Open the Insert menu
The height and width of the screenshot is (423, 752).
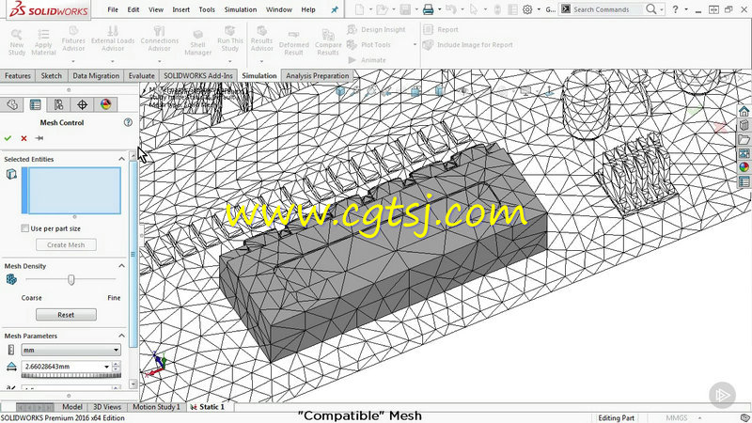(x=180, y=9)
